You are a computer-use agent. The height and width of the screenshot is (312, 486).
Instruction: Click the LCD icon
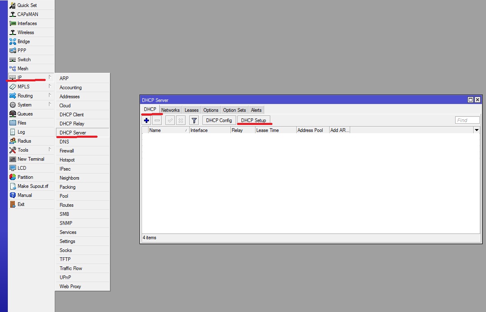click(13, 168)
